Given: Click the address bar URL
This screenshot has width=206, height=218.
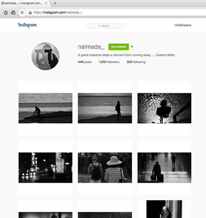Looking at the screenshot, I should pyautogui.click(x=58, y=12).
